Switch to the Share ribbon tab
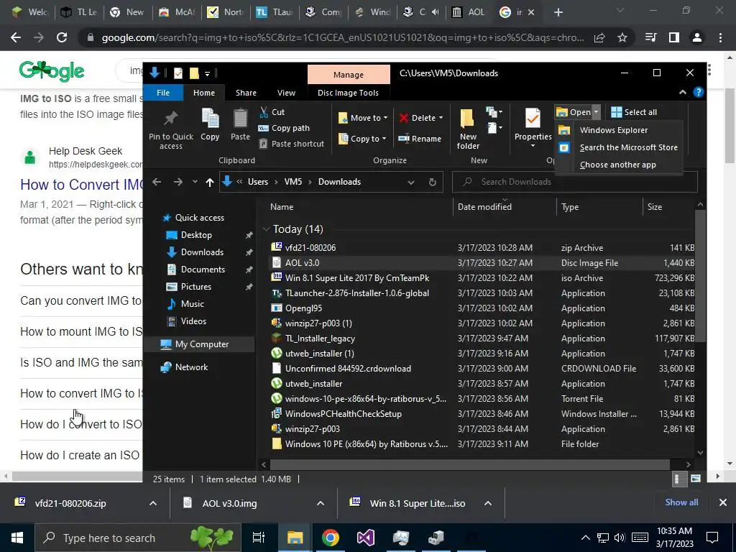 (x=246, y=93)
